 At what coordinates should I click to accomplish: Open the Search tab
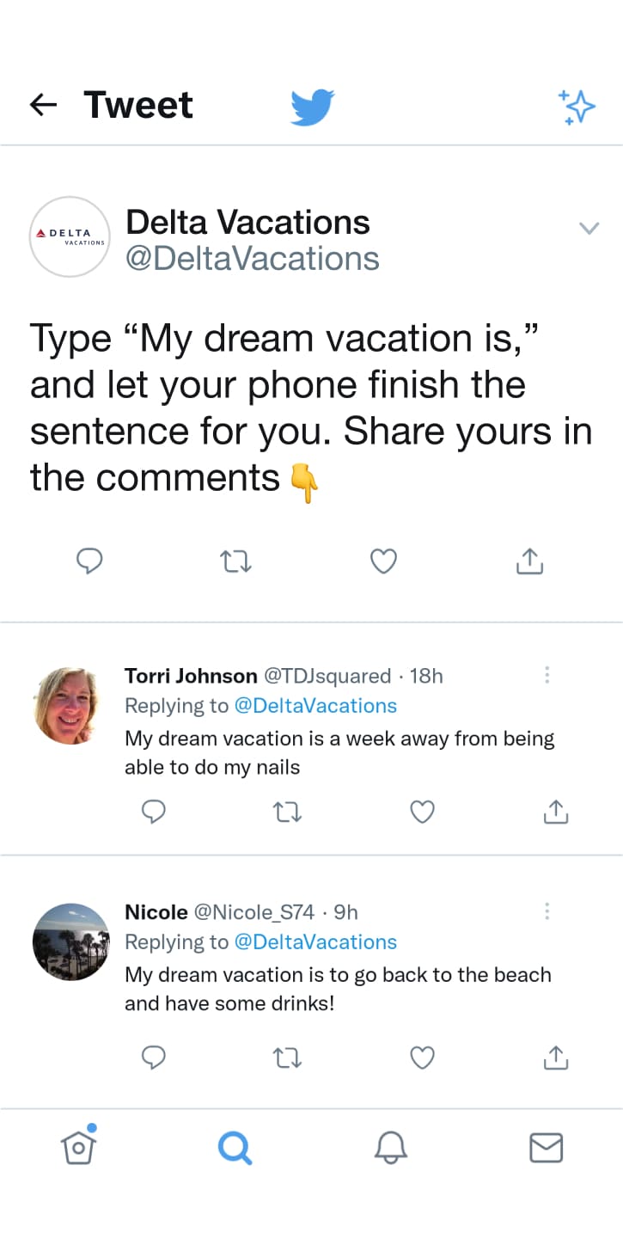point(235,1147)
